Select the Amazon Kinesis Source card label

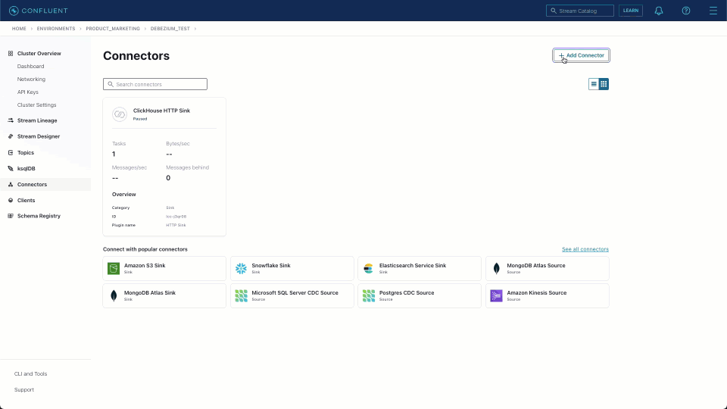(x=536, y=293)
